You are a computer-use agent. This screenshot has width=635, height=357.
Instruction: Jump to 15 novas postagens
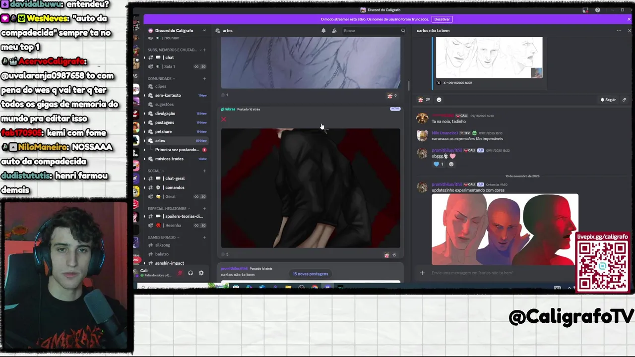tap(310, 274)
